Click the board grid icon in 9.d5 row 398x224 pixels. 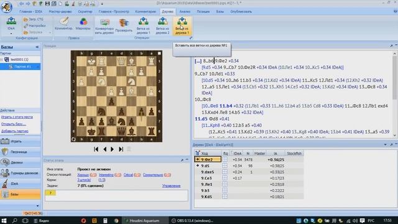coord(225,166)
